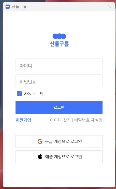Open the 아이디 찾기 link
Image resolution: width=116 pixels, height=189 pixels.
(x=60, y=120)
